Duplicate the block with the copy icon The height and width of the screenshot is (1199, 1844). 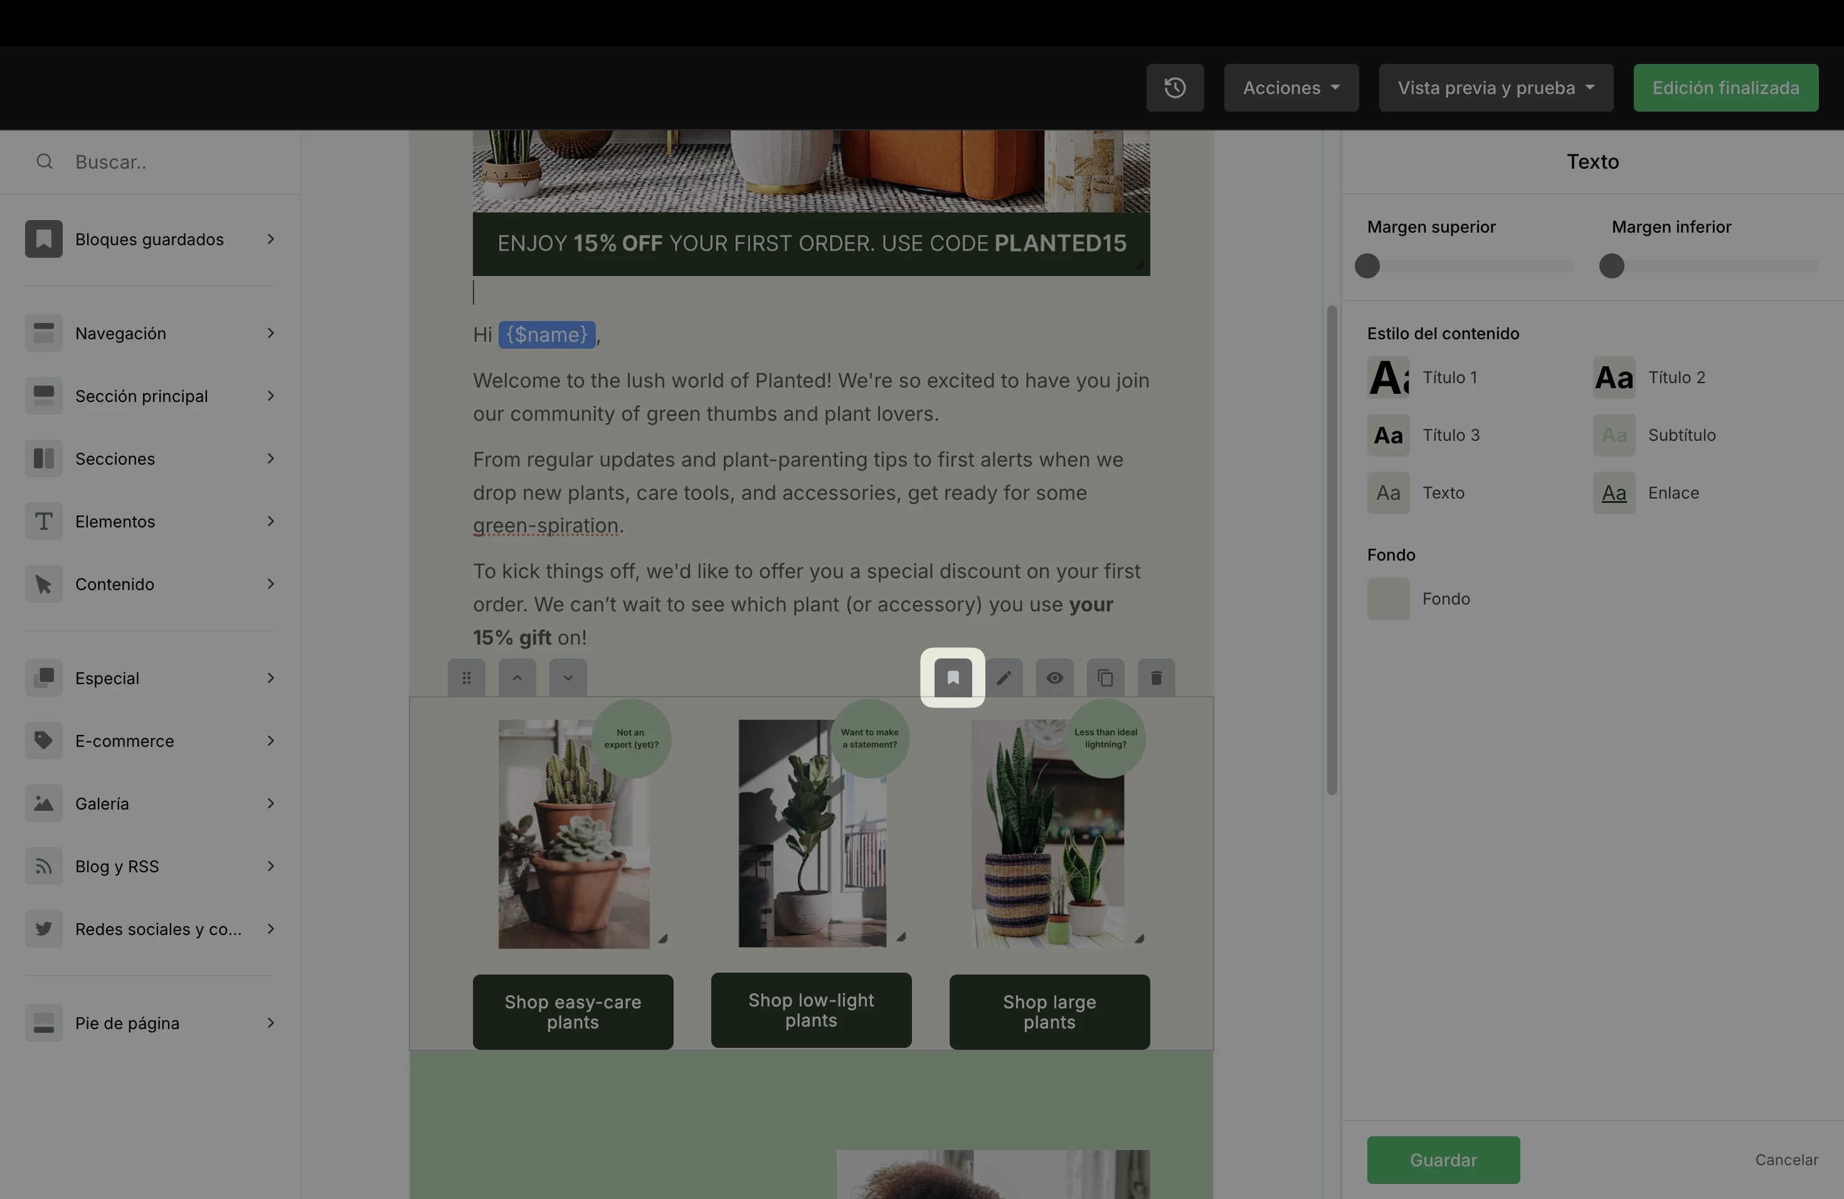(x=1105, y=678)
